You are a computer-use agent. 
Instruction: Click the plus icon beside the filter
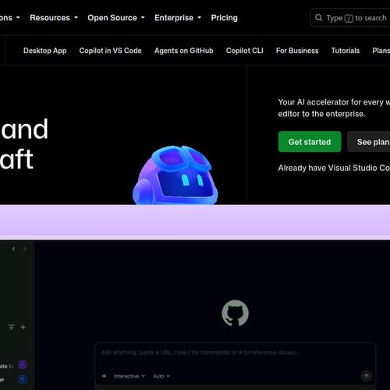[x=23, y=327]
